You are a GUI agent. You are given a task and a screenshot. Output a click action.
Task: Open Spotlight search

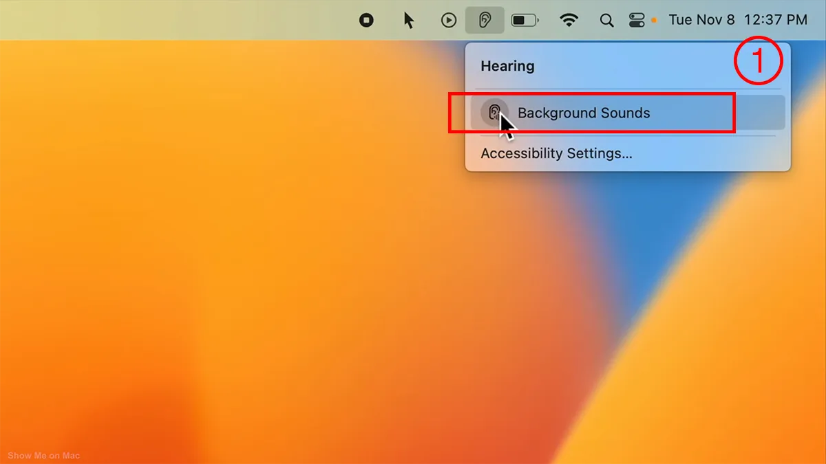coord(606,21)
